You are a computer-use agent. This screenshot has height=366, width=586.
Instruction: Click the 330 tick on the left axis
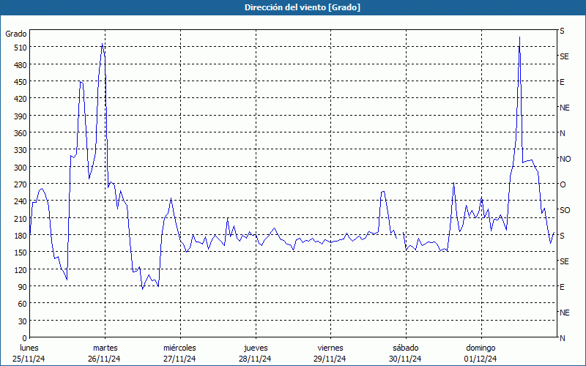(x=20, y=150)
